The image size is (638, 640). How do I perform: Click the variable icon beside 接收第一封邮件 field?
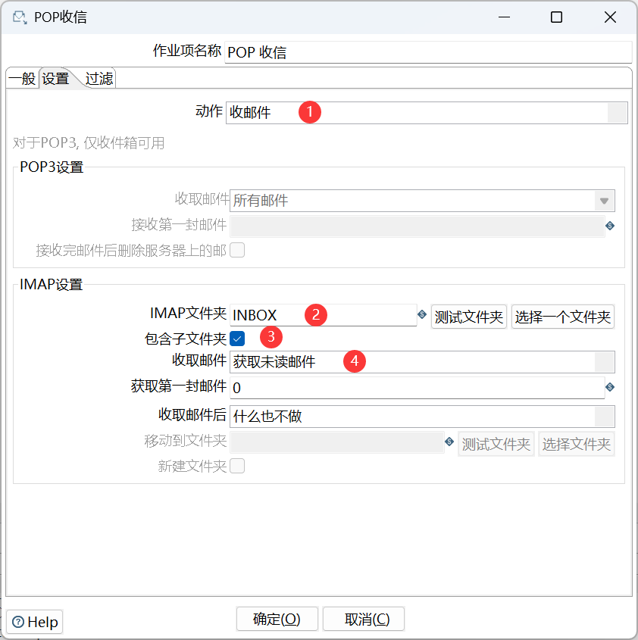(x=610, y=226)
